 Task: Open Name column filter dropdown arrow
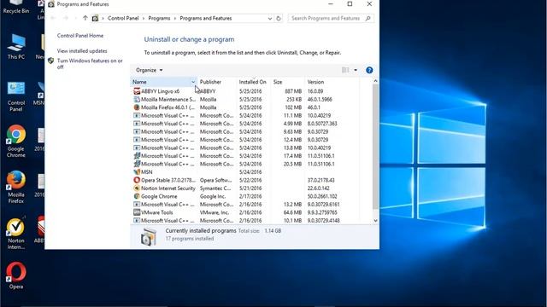click(193, 82)
